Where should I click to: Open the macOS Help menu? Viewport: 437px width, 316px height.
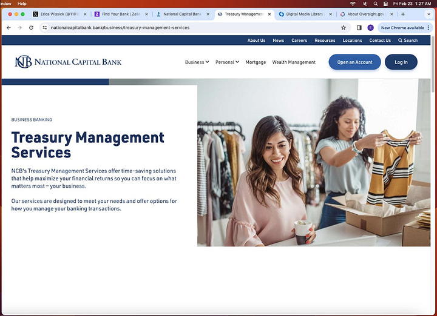22,4
